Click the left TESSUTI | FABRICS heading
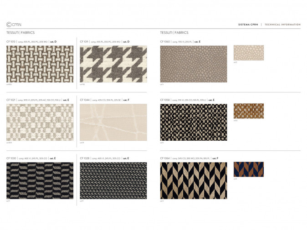Image resolution: width=307 pixels, height=230 pixels. pos(20,33)
